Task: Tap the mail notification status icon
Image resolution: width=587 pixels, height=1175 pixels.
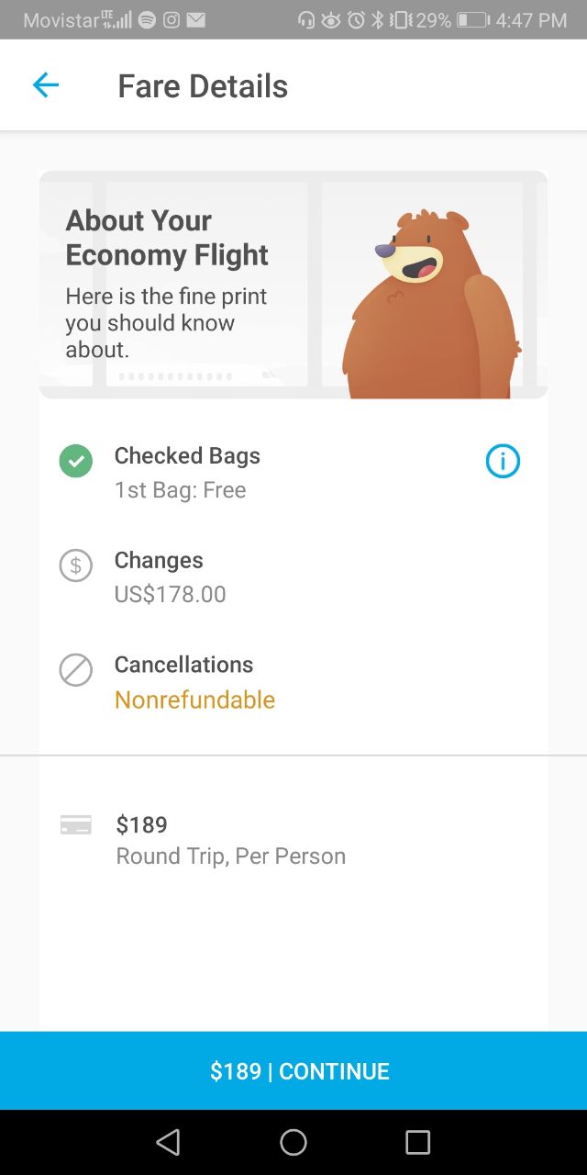Action: (x=195, y=19)
